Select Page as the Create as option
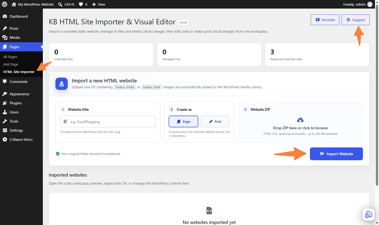 point(183,121)
